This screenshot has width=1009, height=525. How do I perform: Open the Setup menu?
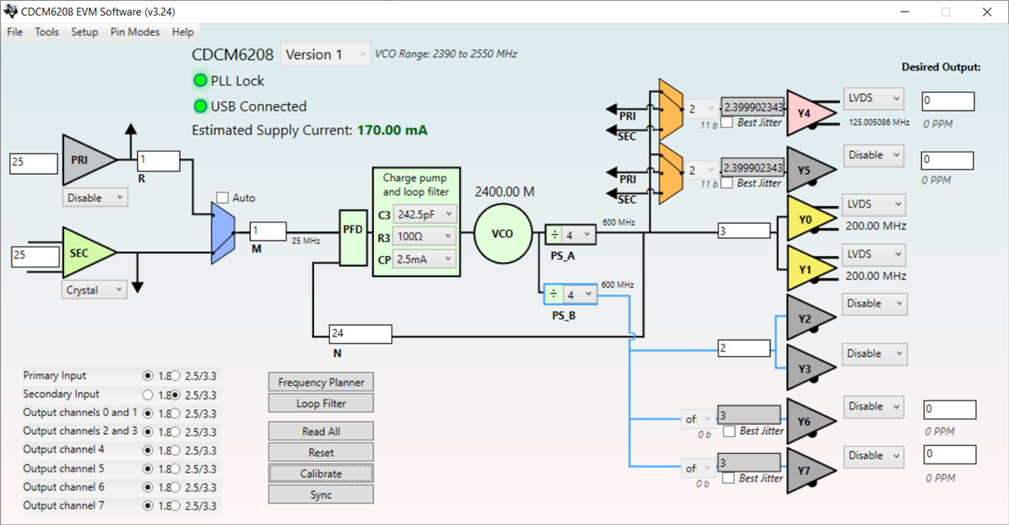coord(84,32)
